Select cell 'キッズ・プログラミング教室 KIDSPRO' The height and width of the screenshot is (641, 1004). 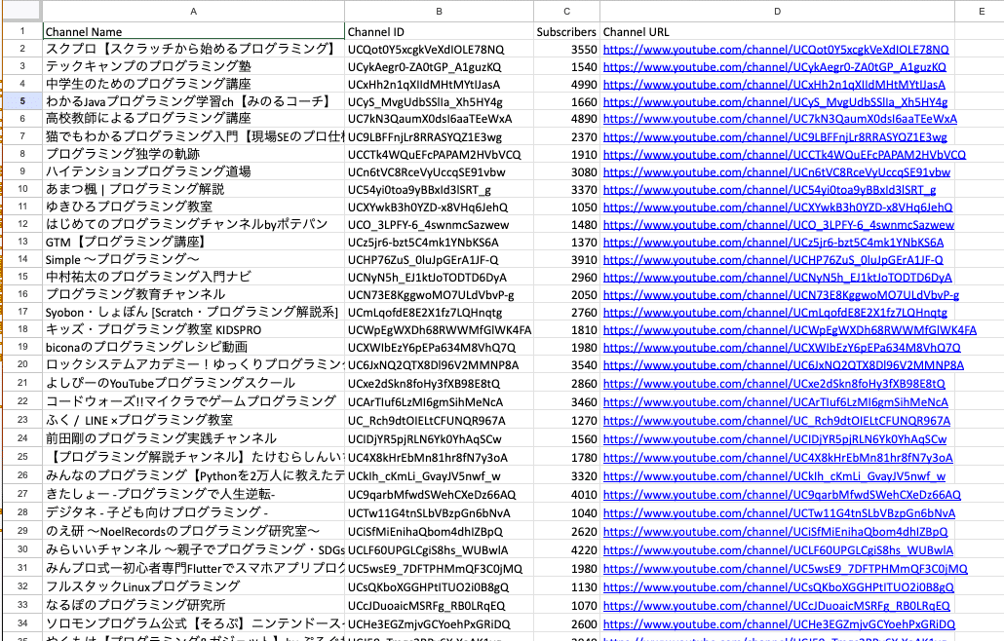pyautogui.click(x=193, y=329)
